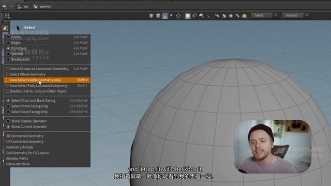Click the yellow crown-shaped icon in toolbar
331x186 pixels.
[245, 16]
